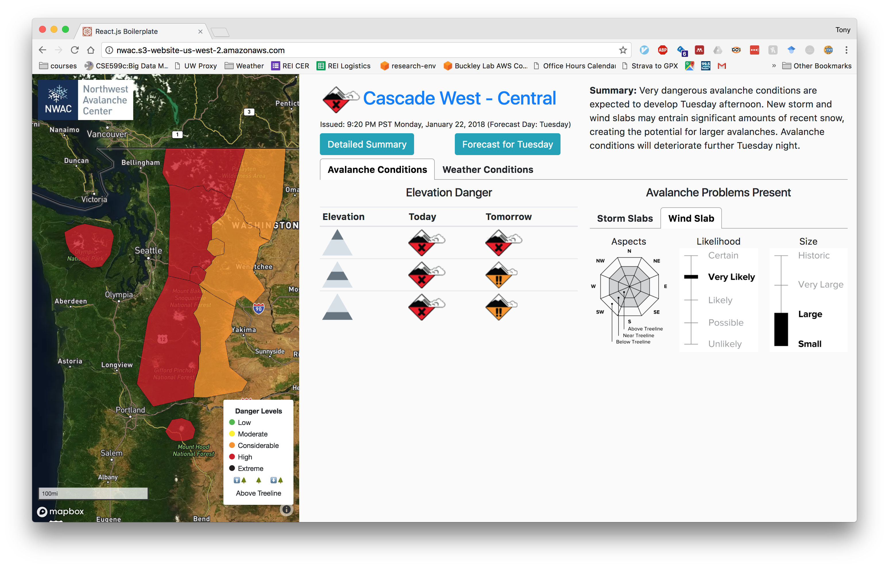Click the Adblock Plus extension icon
This screenshot has height=568, width=889.
[663, 50]
